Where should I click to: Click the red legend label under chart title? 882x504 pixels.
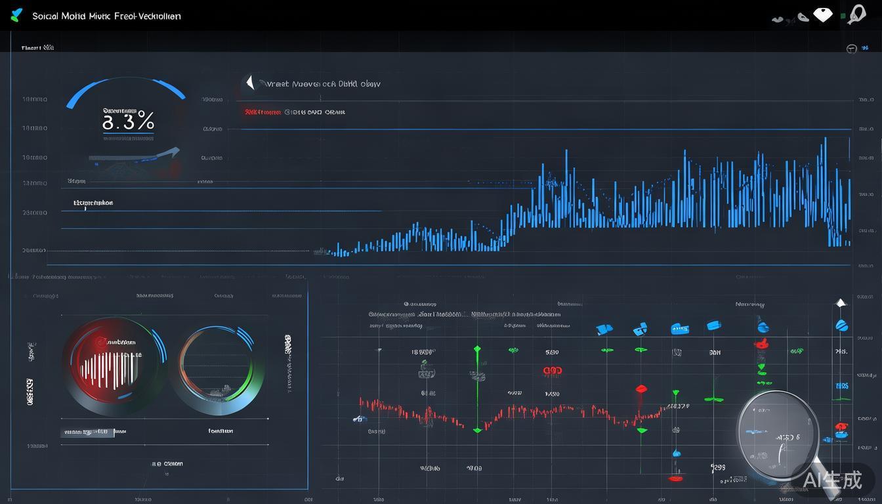coord(262,112)
